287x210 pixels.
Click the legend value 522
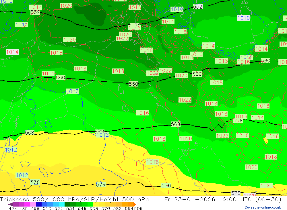(59, 208)
